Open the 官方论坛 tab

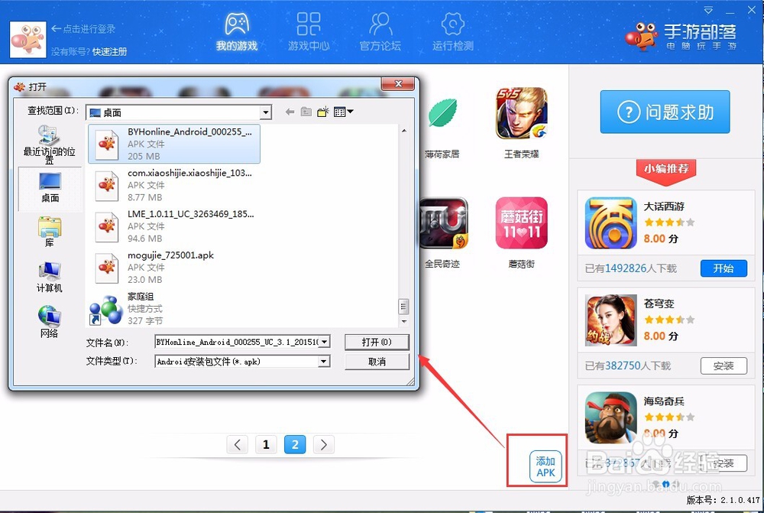point(380,31)
